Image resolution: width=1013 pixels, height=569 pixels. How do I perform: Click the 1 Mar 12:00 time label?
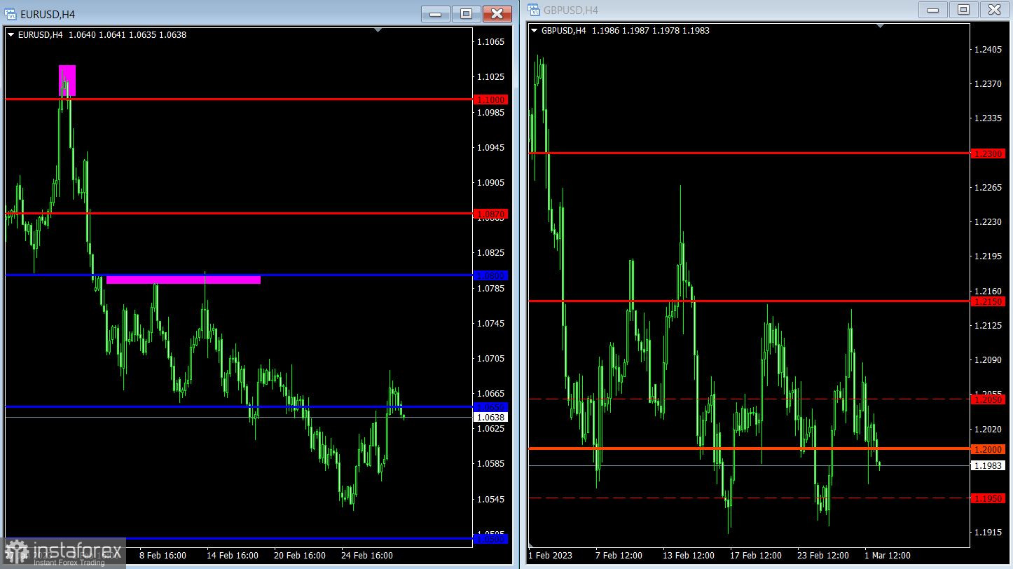887,556
